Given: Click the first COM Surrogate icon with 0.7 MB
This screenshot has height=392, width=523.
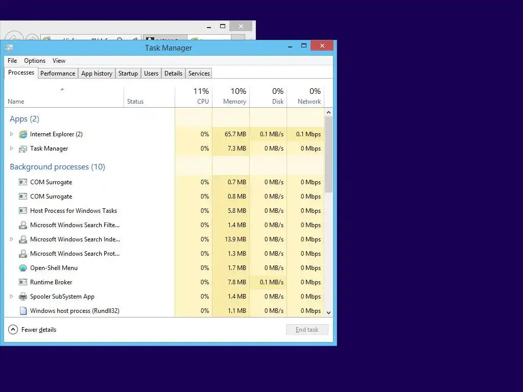Looking at the screenshot, I should [x=23, y=182].
